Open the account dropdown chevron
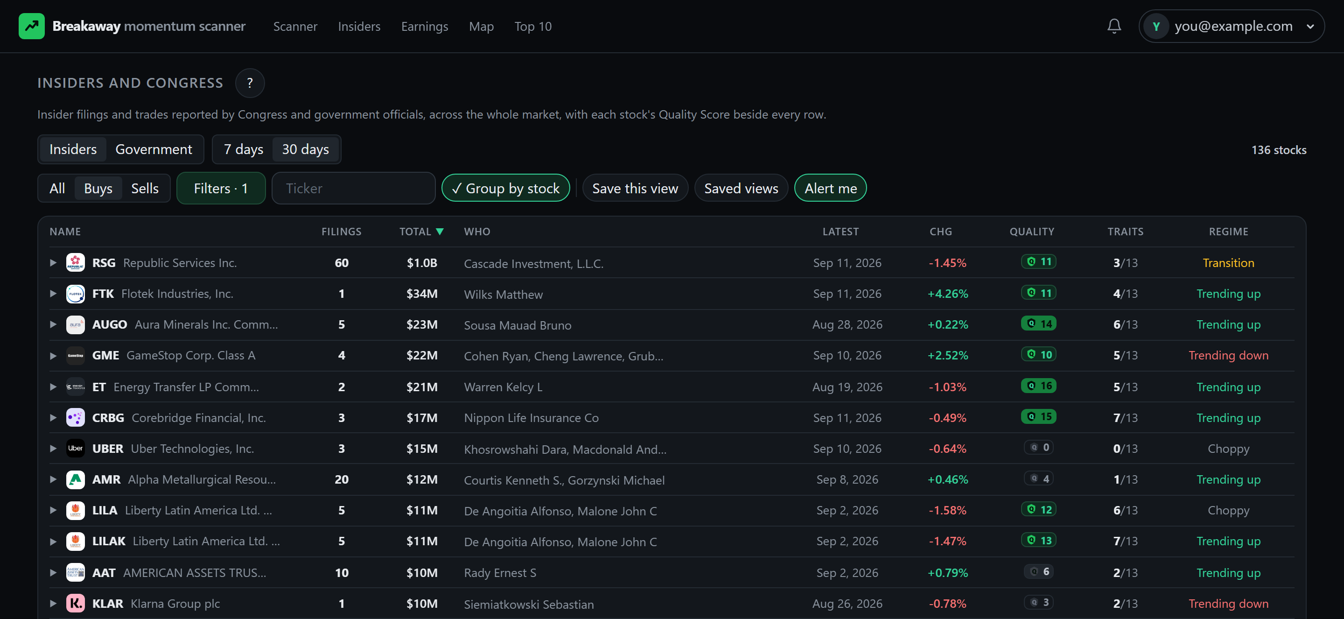The height and width of the screenshot is (619, 1344). pos(1310,27)
